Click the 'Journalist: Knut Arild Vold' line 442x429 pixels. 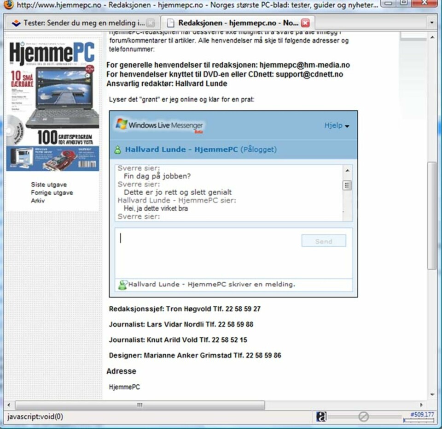[x=178, y=340]
